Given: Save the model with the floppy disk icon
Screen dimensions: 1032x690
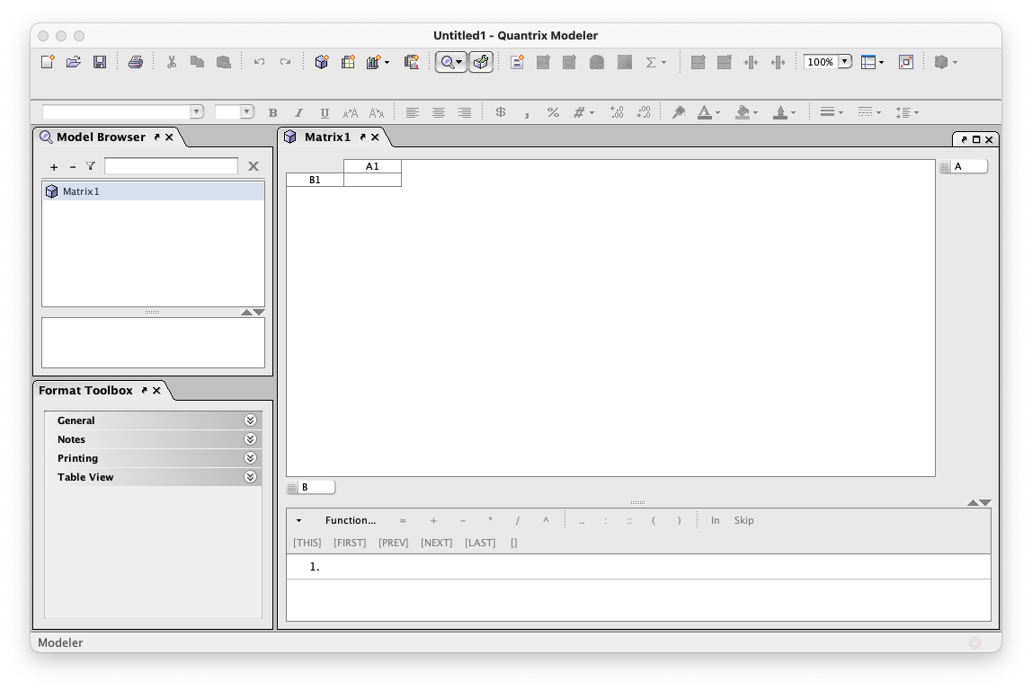Looking at the screenshot, I should point(100,62).
